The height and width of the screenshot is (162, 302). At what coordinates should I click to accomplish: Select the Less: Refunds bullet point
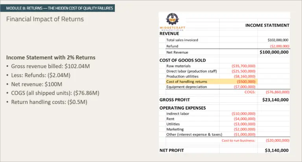point(41,75)
